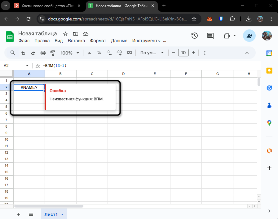Viewport: 278px width, 219px height.
Task: Select row 10 header
Action: click(7, 139)
